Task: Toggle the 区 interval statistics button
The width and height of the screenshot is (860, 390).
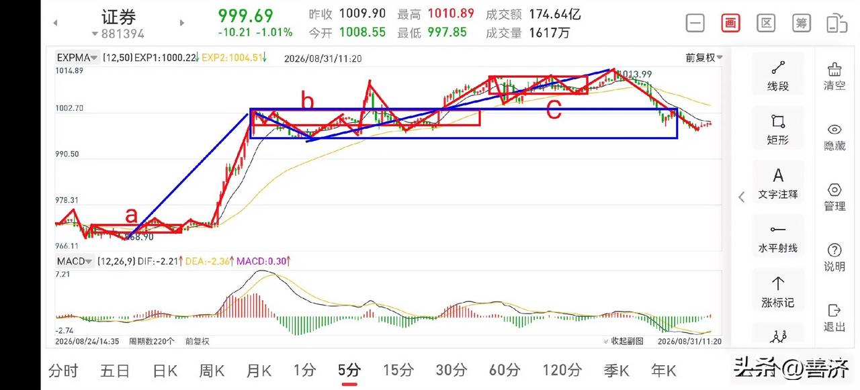Action: point(766,23)
